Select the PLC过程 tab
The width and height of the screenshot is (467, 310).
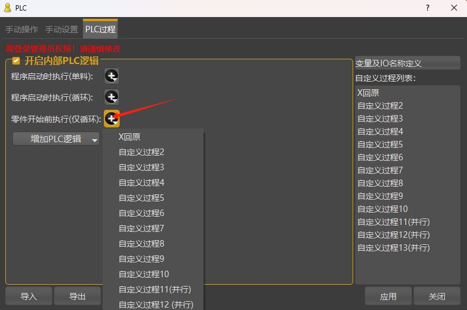point(100,29)
